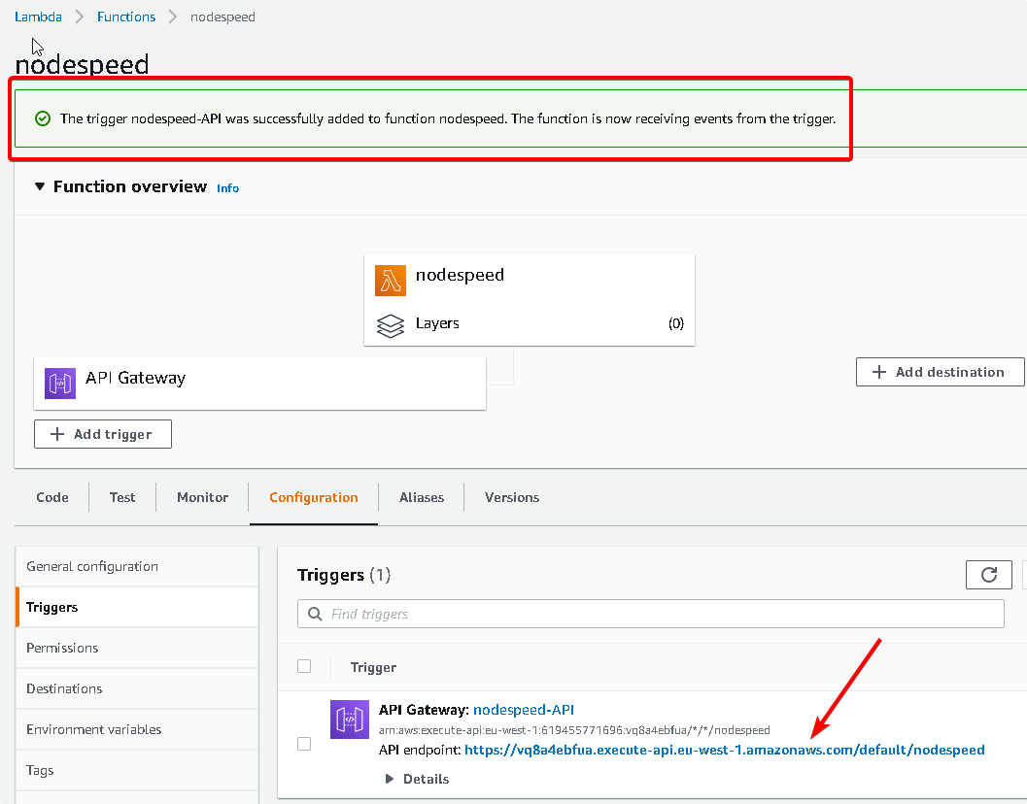Open Environment variables in side menu

click(x=137, y=729)
